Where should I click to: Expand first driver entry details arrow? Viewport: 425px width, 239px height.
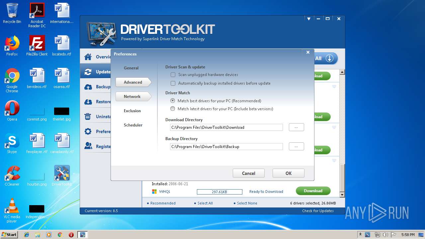(334, 87)
